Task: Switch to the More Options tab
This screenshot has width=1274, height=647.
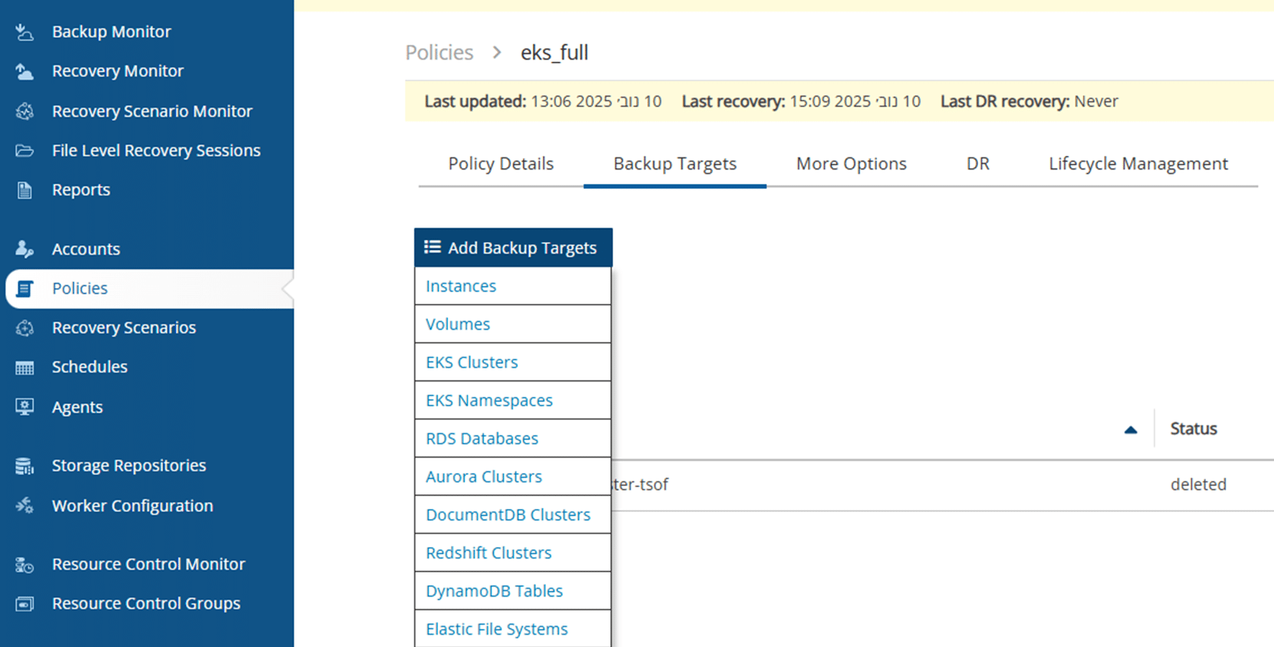Action: [850, 163]
